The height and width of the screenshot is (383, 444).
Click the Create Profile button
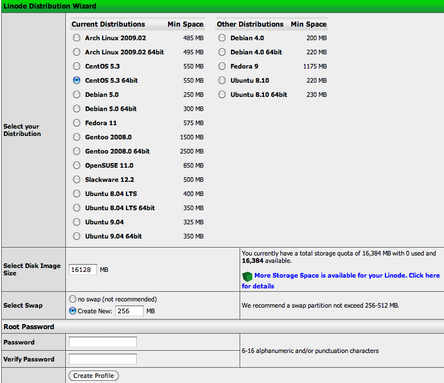pyautogui.click(x=94, y=376)
